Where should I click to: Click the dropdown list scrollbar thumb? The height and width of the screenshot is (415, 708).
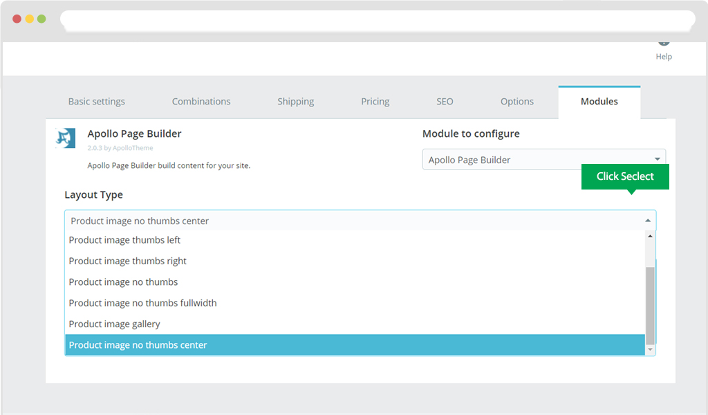(x=650, y=306)
